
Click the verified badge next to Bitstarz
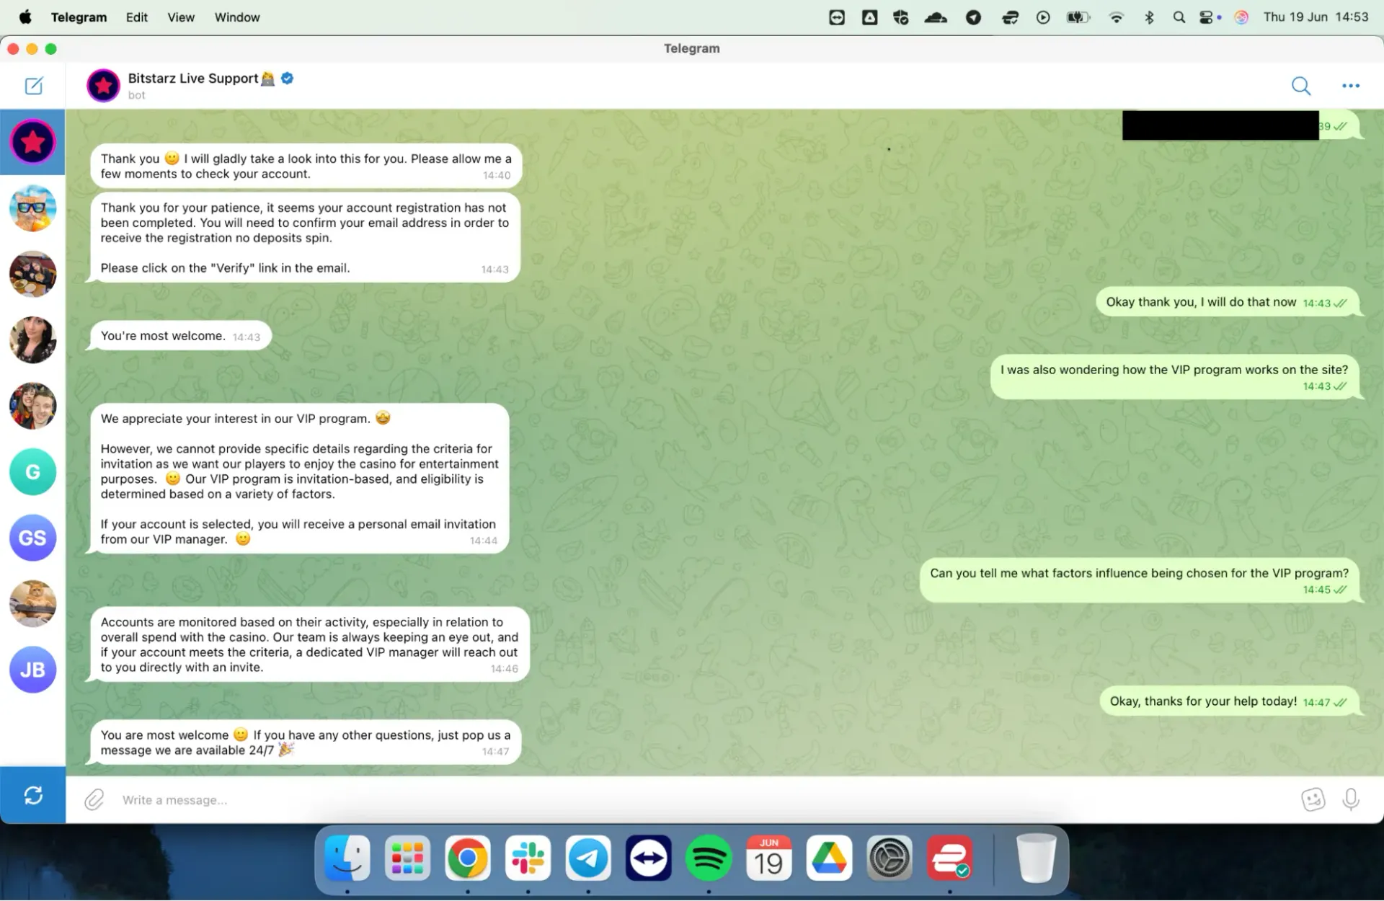pos(287,78)
